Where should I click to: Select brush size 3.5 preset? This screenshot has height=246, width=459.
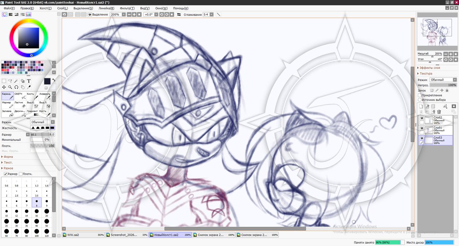tap(37, 192)
